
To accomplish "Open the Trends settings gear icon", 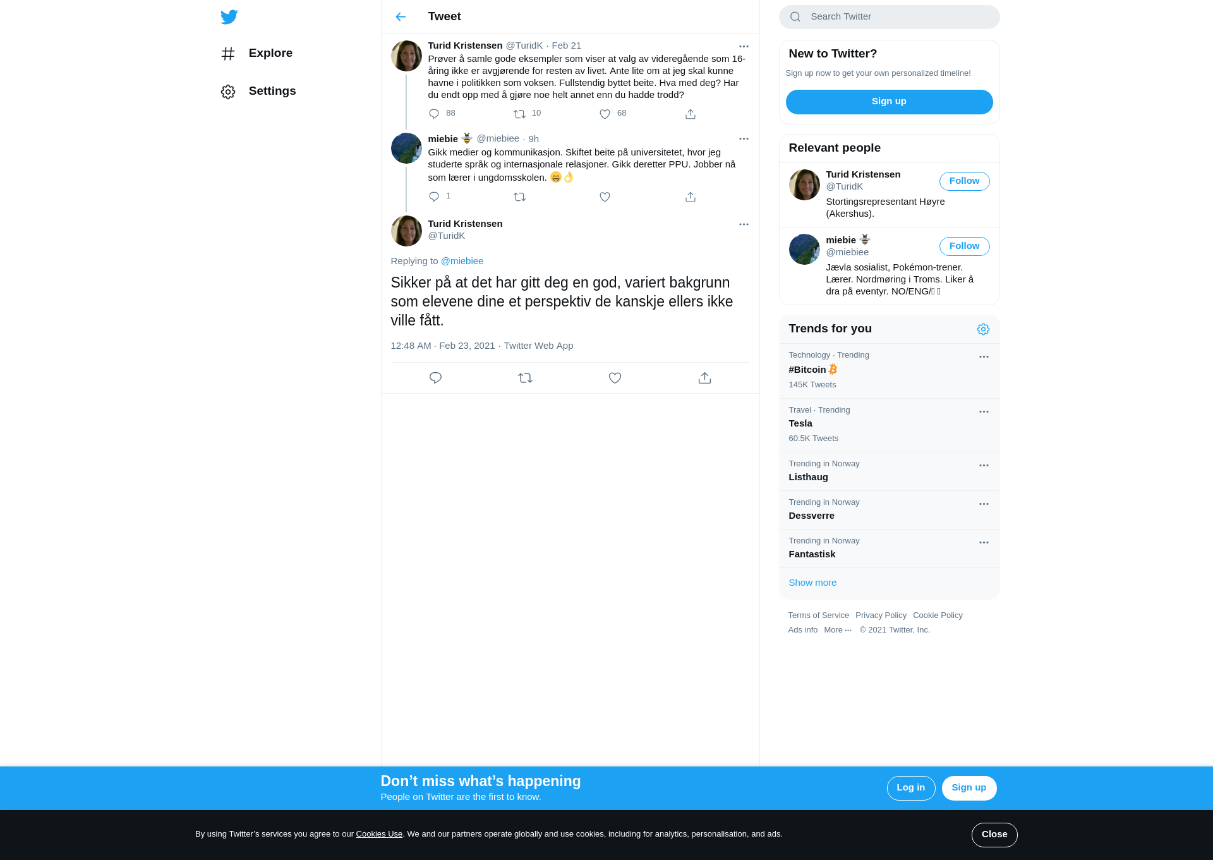I will click(x=983, y=329).
